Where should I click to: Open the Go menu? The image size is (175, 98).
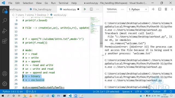(x=46, y=3)
